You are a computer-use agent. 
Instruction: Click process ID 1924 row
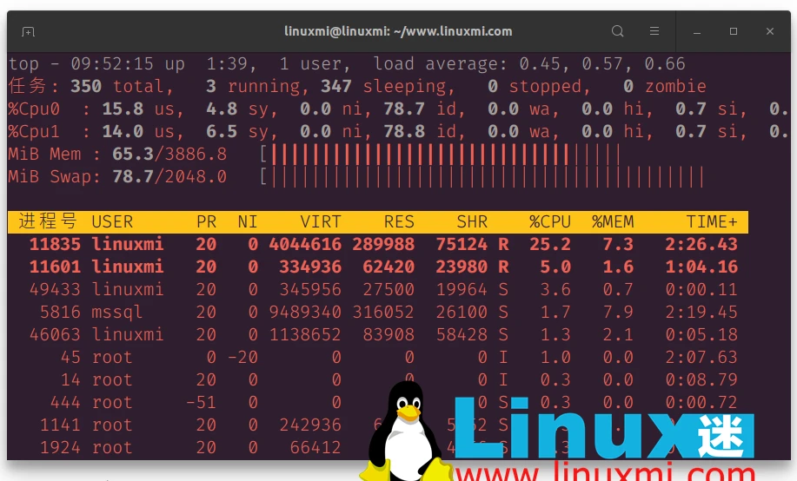point(378,447)
